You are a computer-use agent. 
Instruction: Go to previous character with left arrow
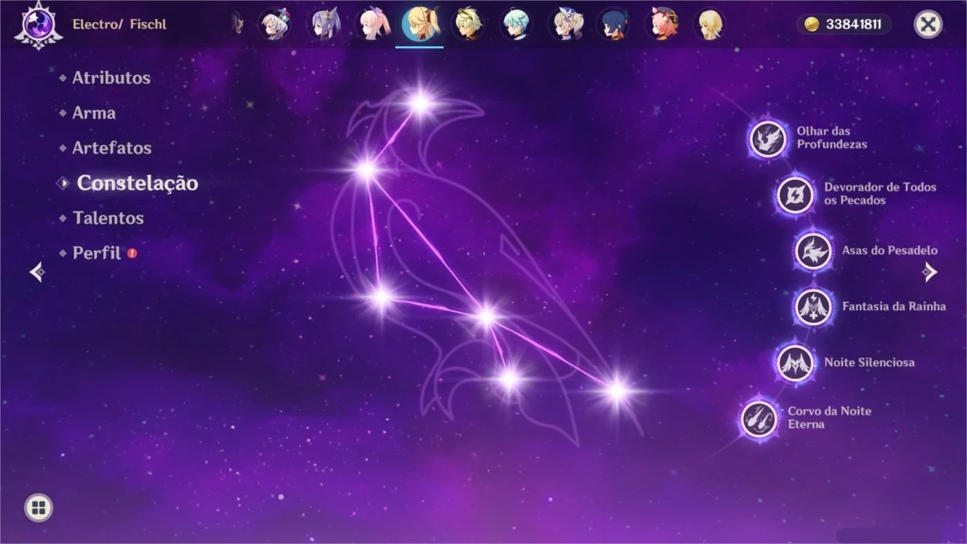point(37,272)
